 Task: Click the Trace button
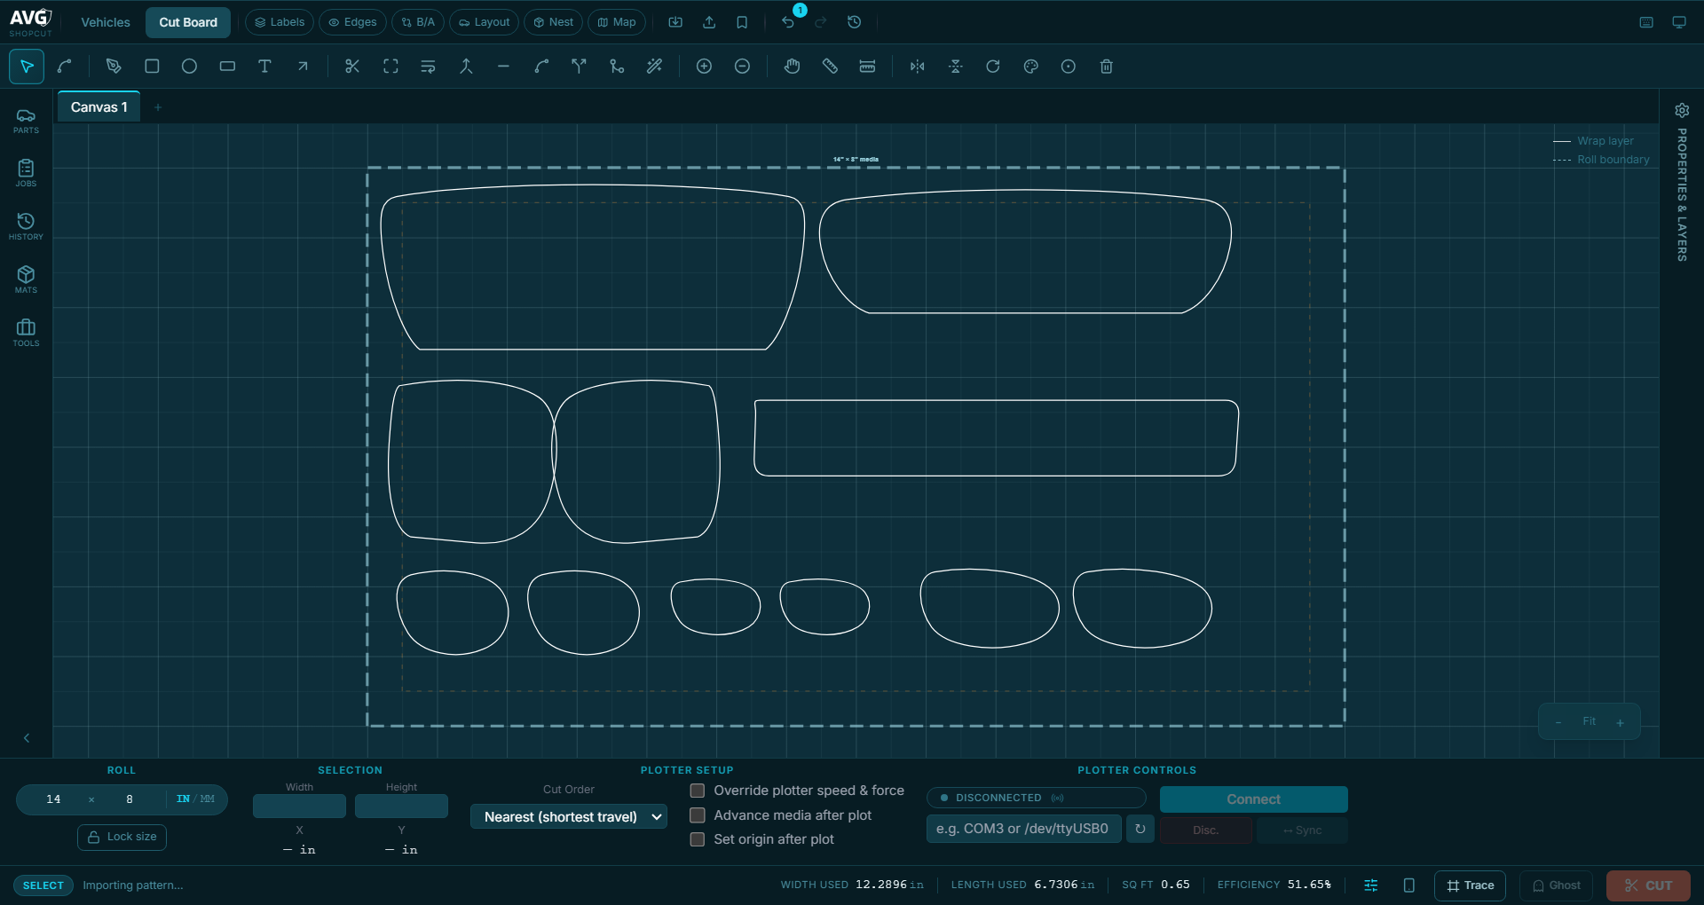coord(1470,885)
